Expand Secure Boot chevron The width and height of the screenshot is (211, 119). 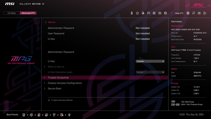(44, 88)
